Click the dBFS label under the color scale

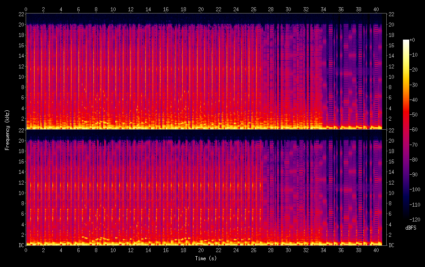tap(411, 228)
